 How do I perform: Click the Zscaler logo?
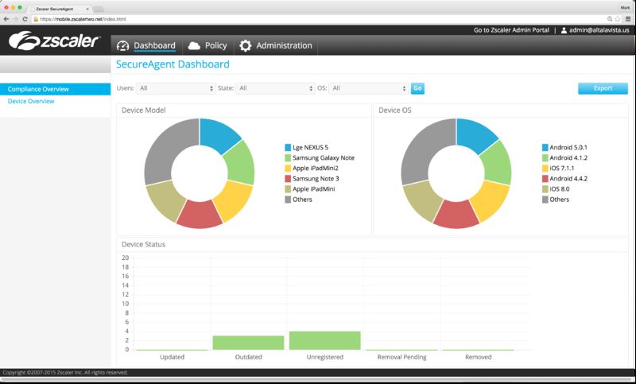click(x=54, y=41)
